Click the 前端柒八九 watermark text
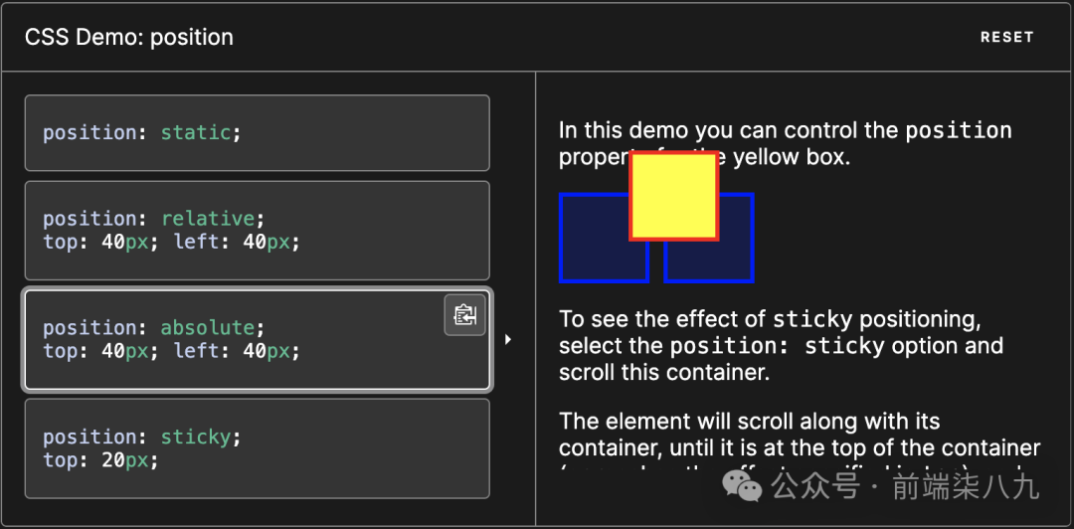This screenshot has width=1074, height=529. point(966,487)
